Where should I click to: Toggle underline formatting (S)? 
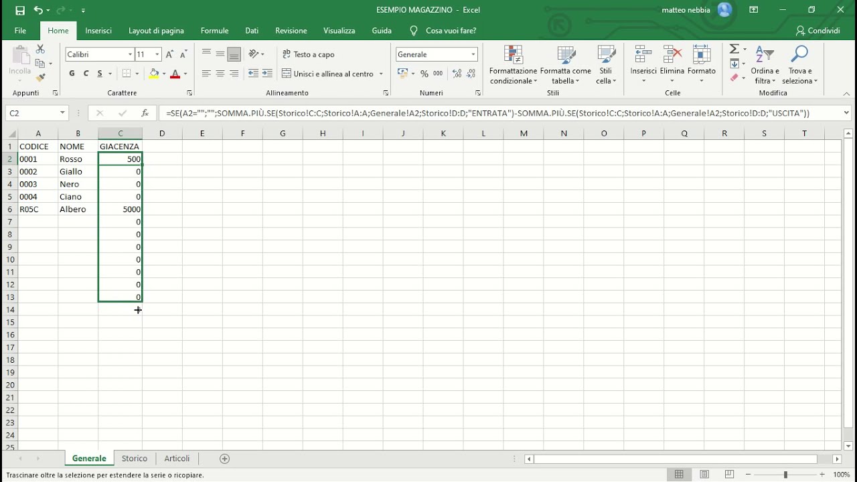100,74
